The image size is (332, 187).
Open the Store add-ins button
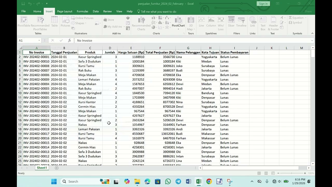coord(109,20)
